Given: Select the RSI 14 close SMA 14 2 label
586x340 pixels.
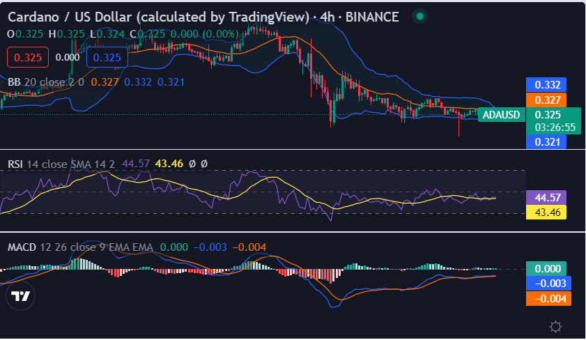Looking at the screenshot, I should 61,164.
